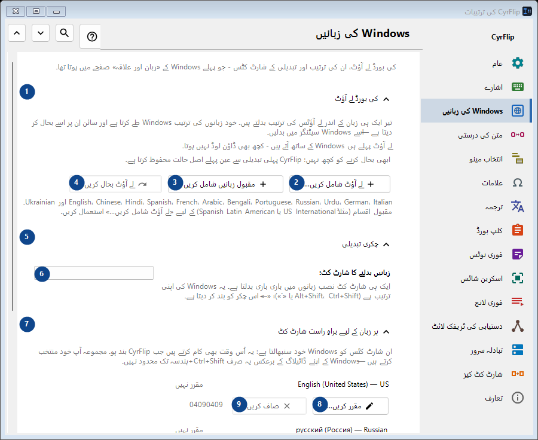Viewport: 538px width, 440px height.
Task: Select the omega icon for علامات
Action: pyautogui.click(x=518, y=182)
